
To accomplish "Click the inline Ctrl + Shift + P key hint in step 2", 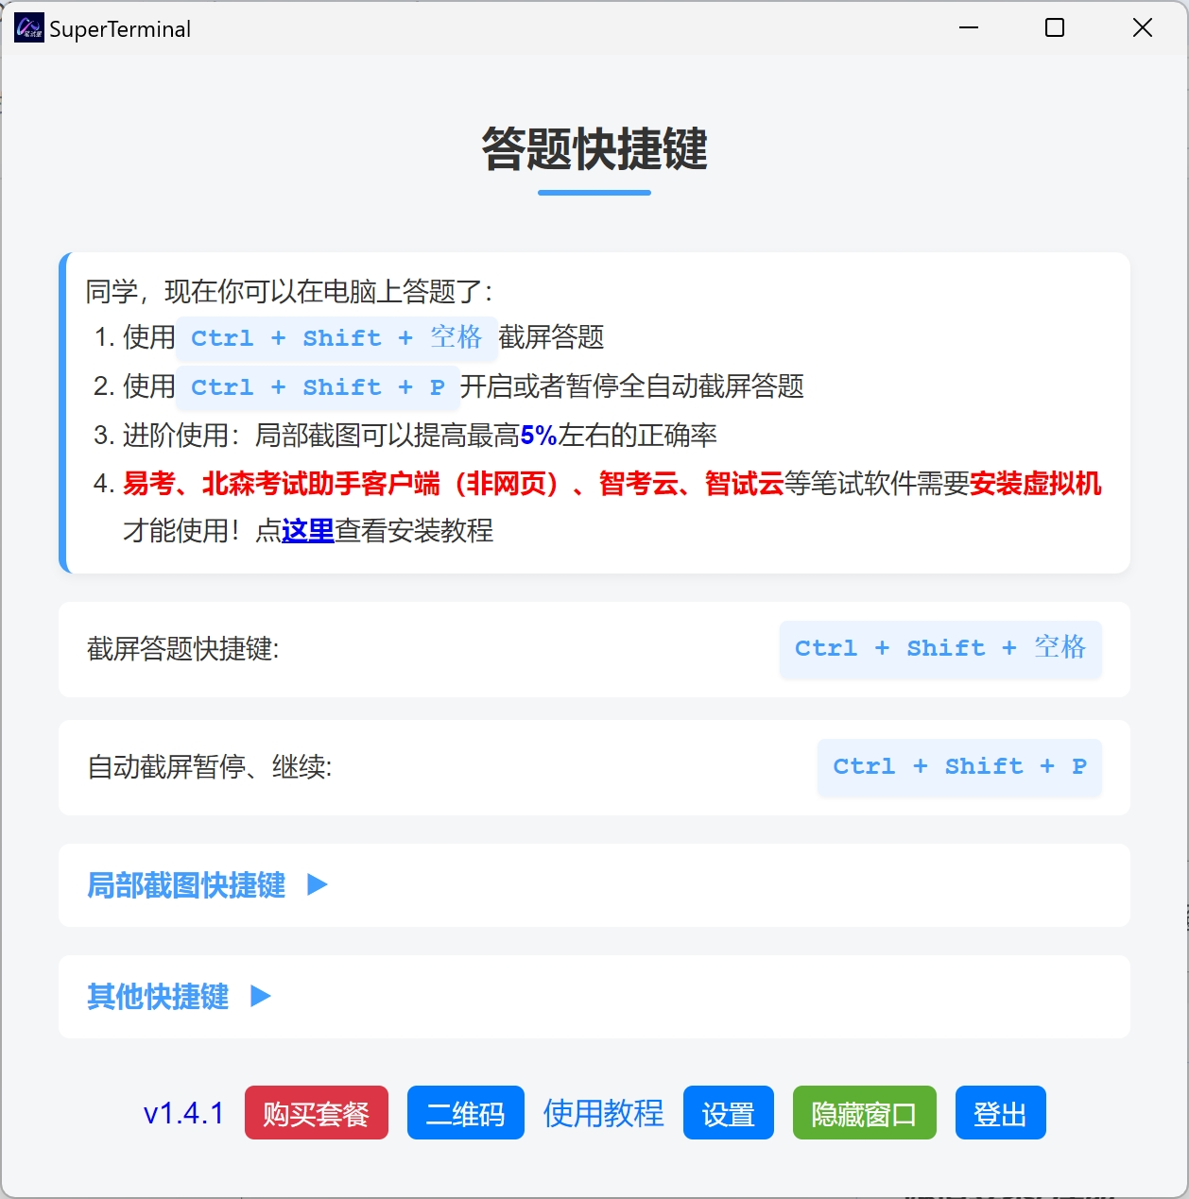I will point(318,387).
